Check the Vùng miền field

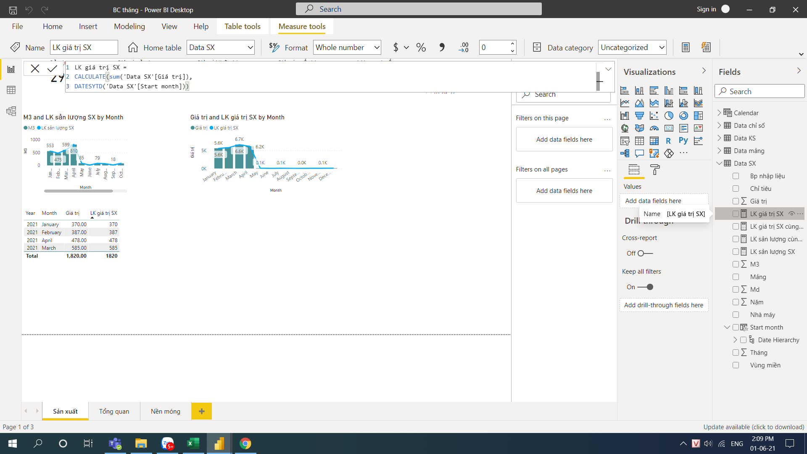[x=736, y=365]
